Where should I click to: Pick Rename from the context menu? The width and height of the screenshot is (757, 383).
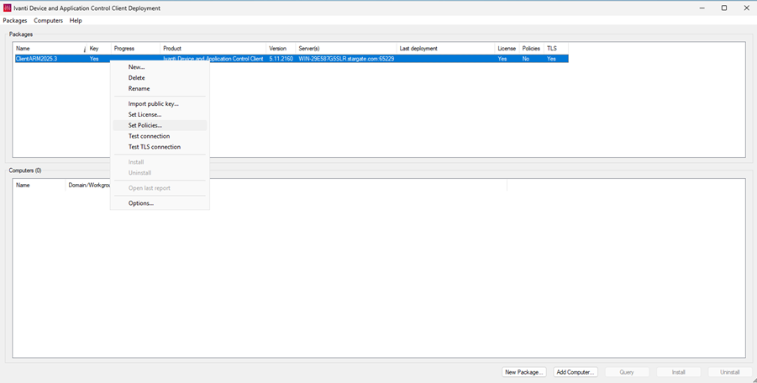pyautogui.click(x=139, y=89)
